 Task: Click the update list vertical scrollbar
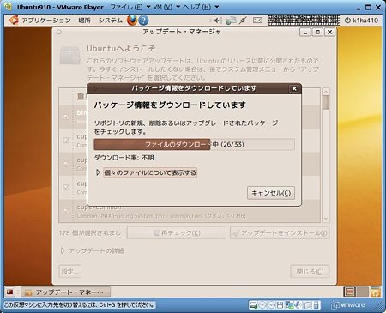326,155
